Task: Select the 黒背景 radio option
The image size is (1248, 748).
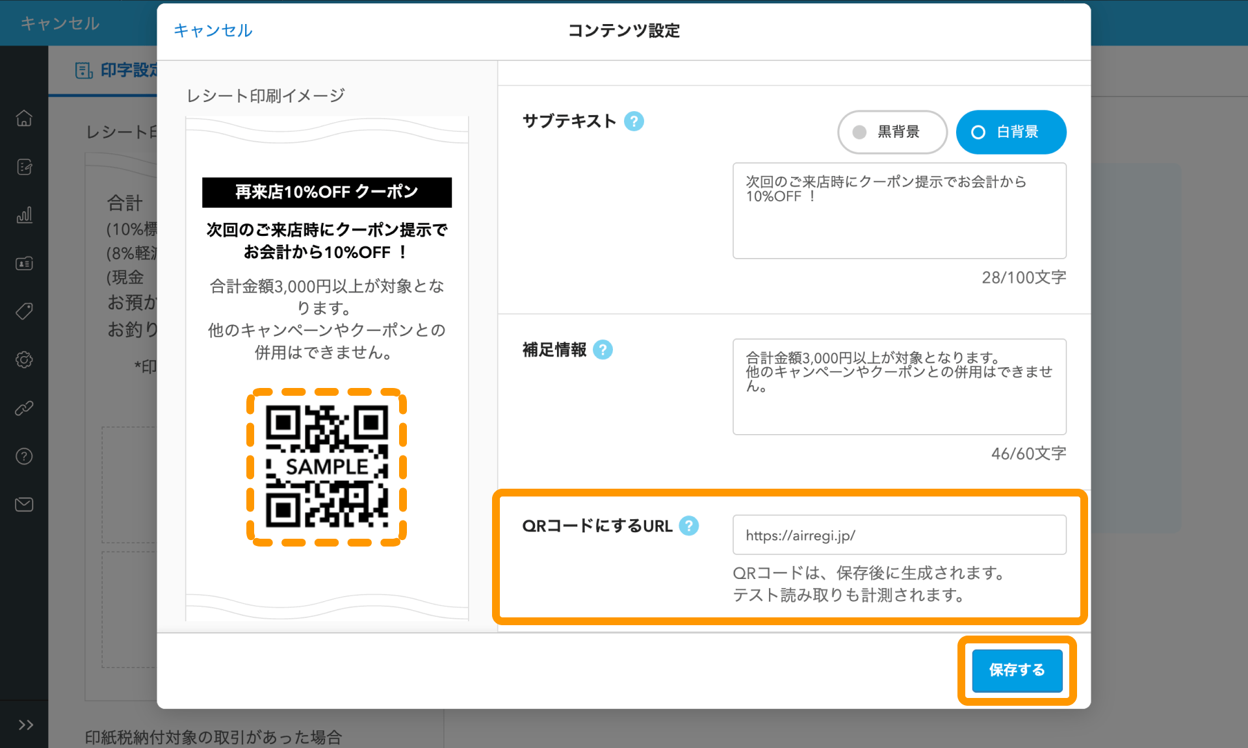Action: [x=892, y=132]
